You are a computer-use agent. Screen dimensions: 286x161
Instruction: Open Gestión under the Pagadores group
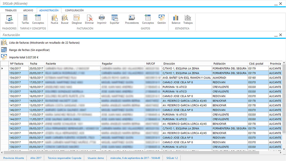pos(9,19)
